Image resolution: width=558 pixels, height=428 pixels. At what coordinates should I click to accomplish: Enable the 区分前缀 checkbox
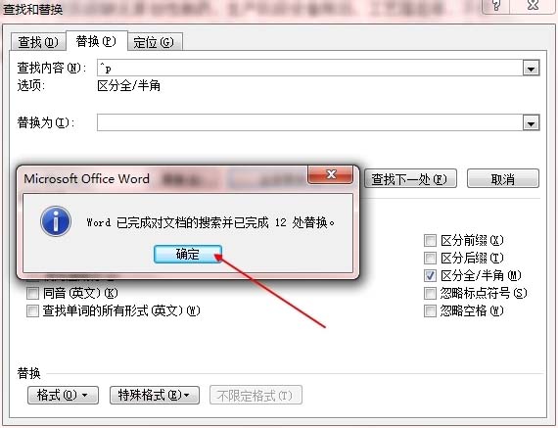click(x=430, y=240)
